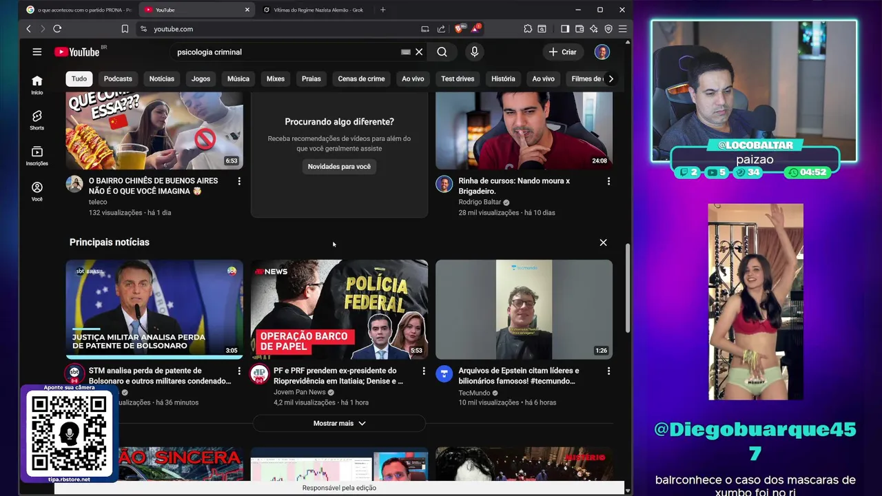
Task: Dismiss Principais notícias section
Action: coord(603,242)
